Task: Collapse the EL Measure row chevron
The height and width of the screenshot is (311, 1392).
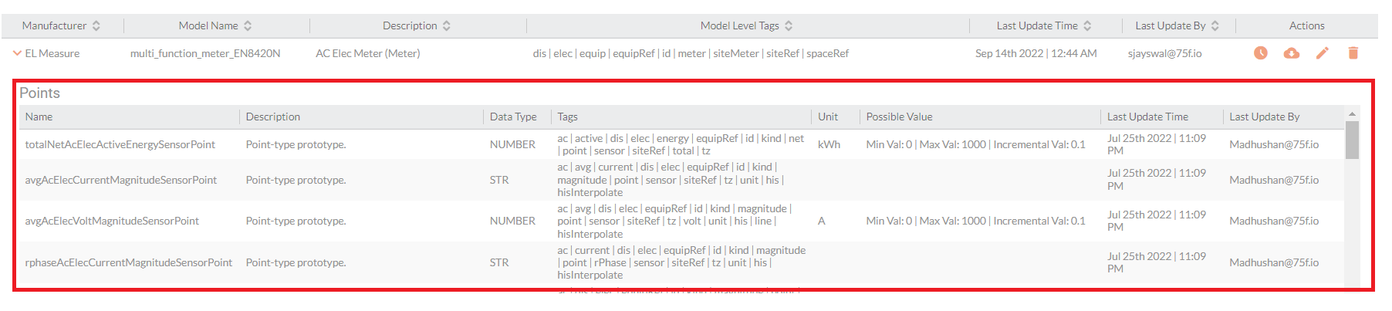Action: 17,53
